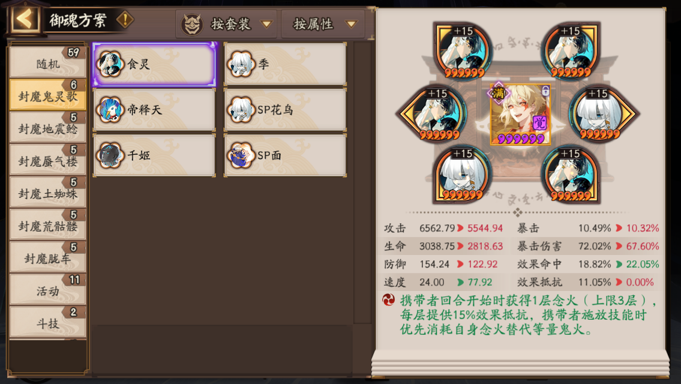This screenshot has height=384, width=681.
Task: Open the 活动 tab
Action: point(47,290)
